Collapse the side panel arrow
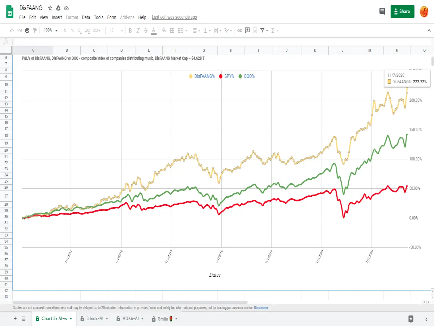 426,319
